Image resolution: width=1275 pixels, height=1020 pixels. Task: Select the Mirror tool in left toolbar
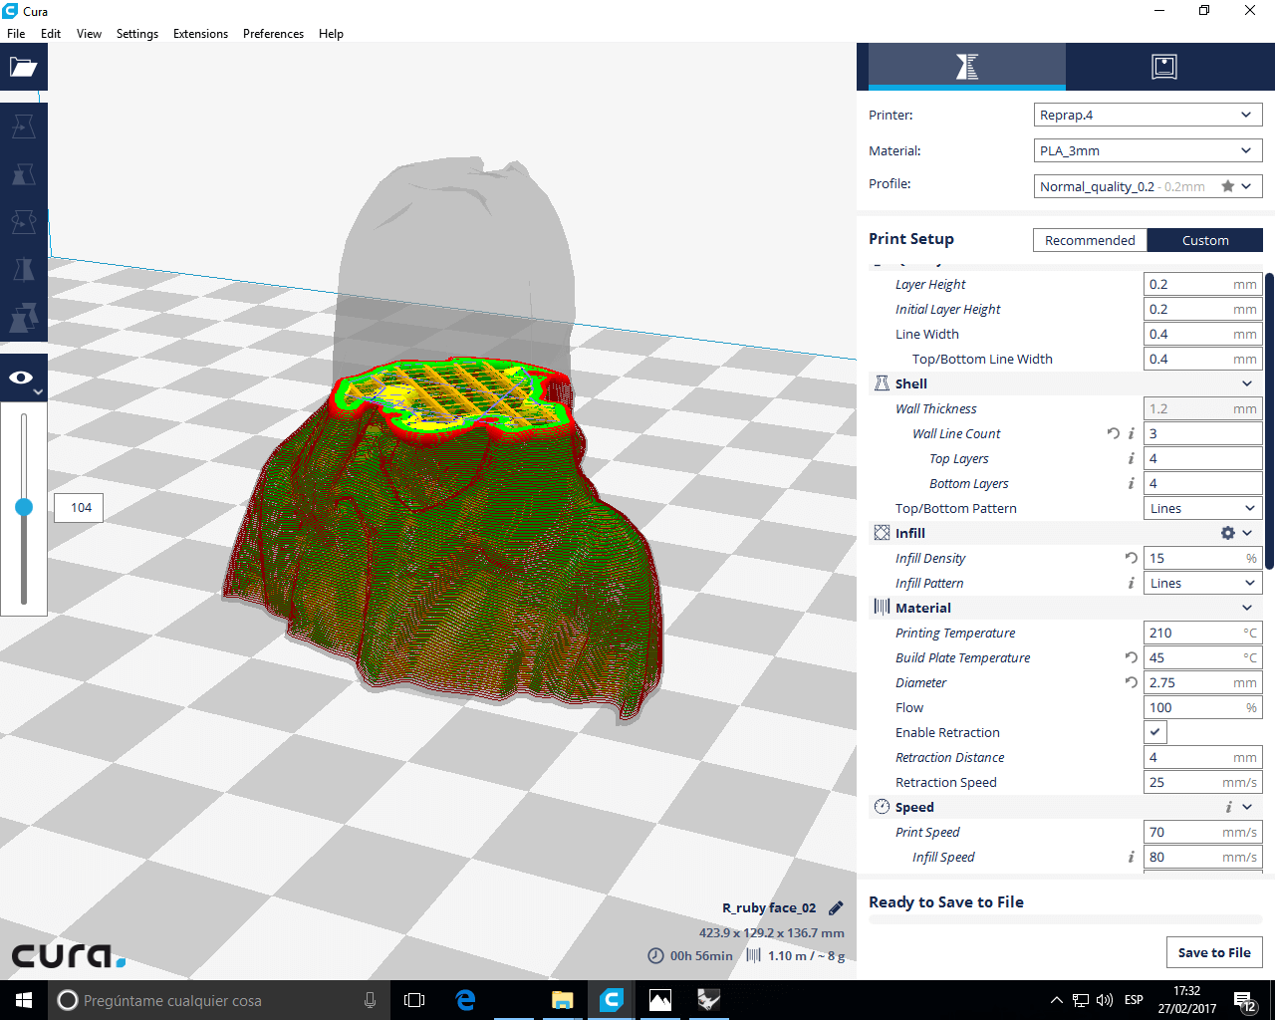click(x=24, y=270)
